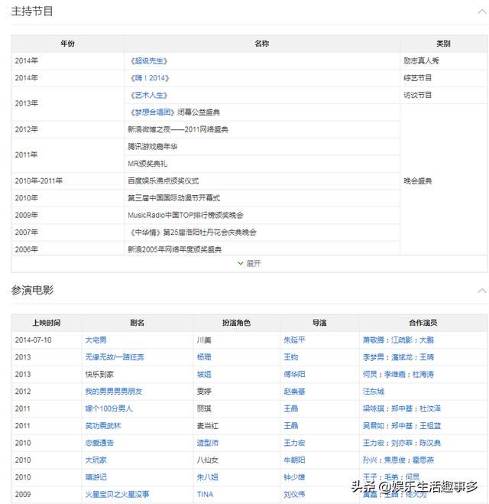Open the role link 坡姐
The width and height of the screenshot is (489, 504).
pos(204,375)
